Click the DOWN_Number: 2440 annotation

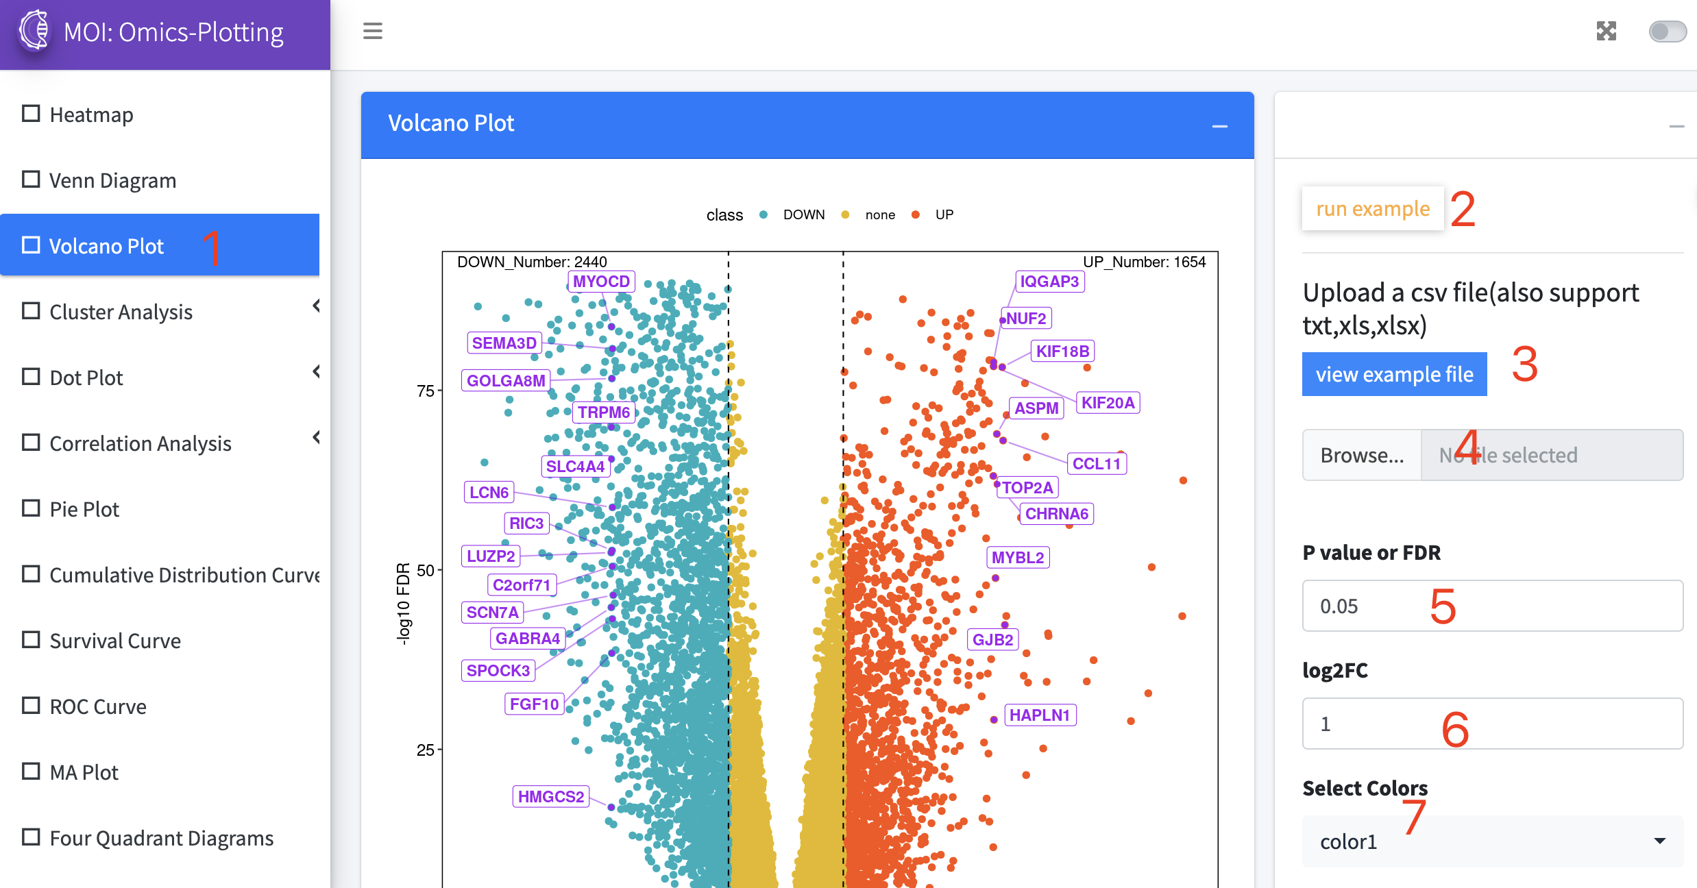[532, 262]
